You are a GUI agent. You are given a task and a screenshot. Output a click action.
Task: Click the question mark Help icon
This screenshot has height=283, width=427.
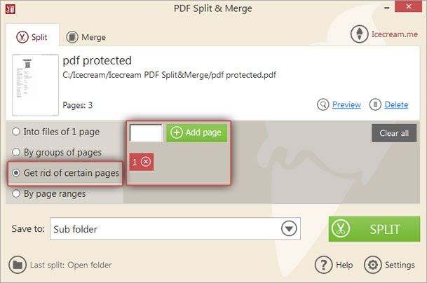[323, 265]
